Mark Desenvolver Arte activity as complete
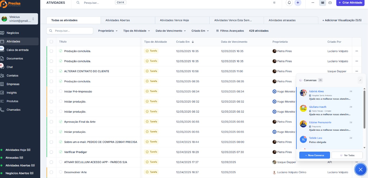Viewport: 368px width, 178px height. tap(61, 172)
